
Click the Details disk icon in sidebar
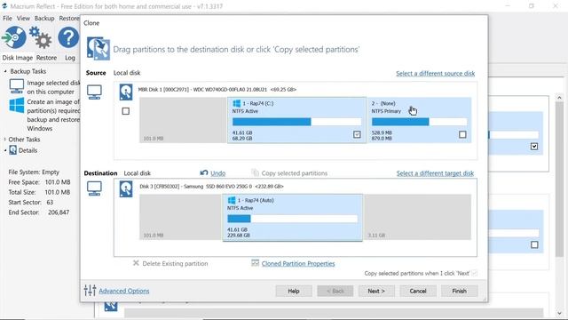pos(13,150)
